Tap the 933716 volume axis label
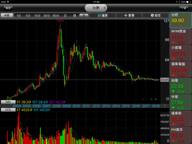Image resolution: width=192 pixels, height=144 pixels. coord(165,115)
